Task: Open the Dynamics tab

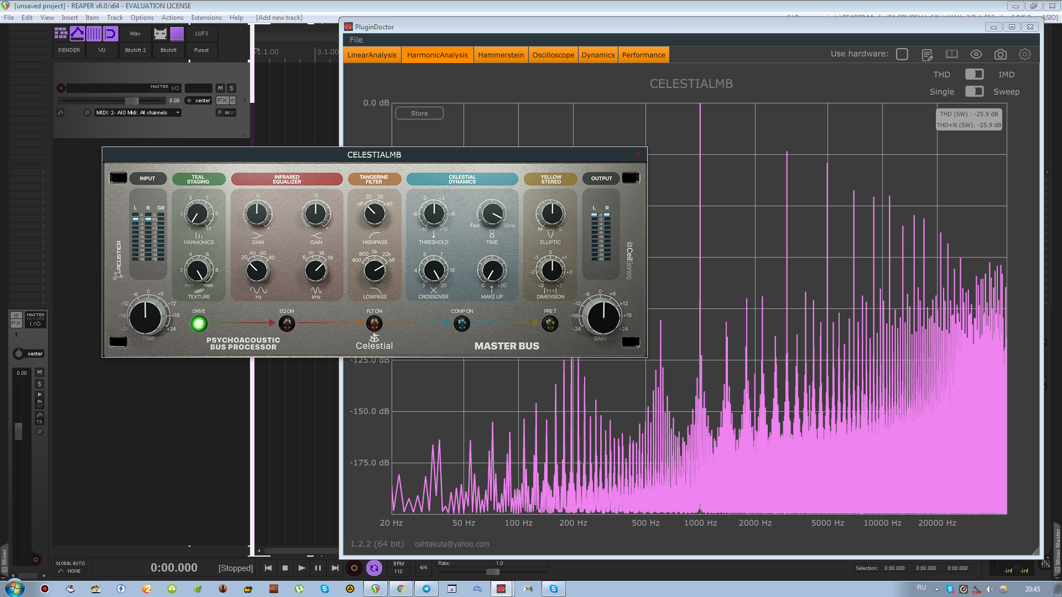Action: tap(598, 55)
